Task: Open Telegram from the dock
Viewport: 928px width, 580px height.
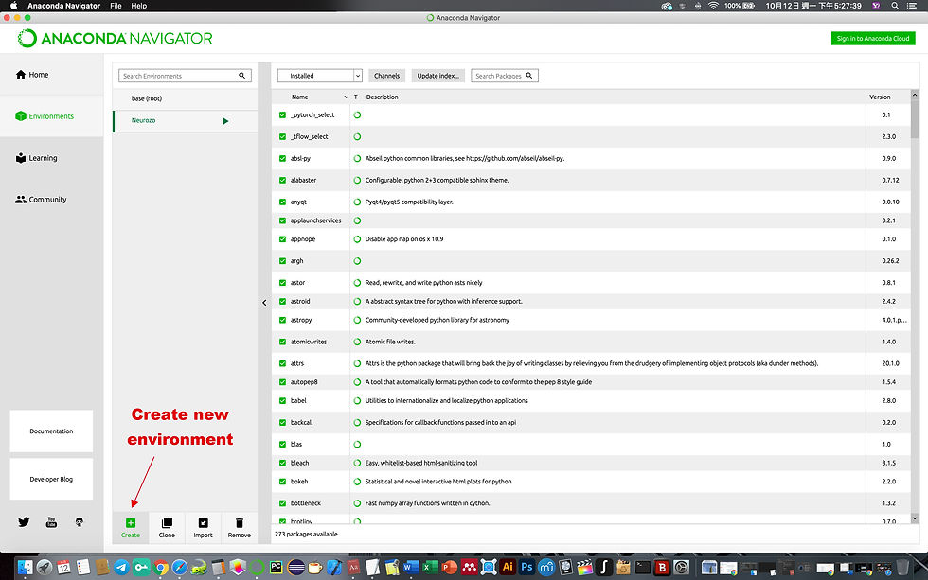Action: pyautogui.click(x=121, y=568)
